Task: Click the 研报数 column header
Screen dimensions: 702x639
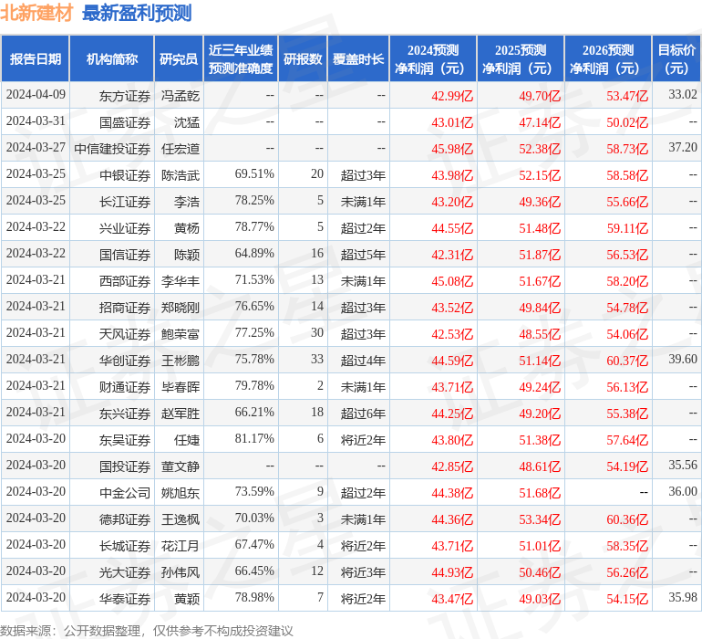Action: coord(303,58)
